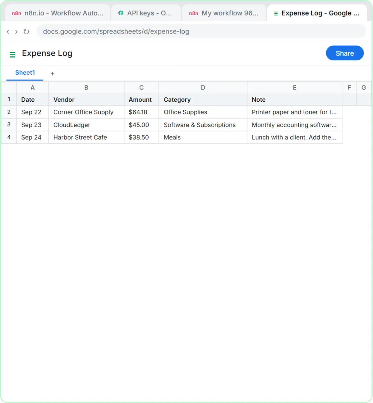Click the Expense Log document title

[x=47, y=53]
